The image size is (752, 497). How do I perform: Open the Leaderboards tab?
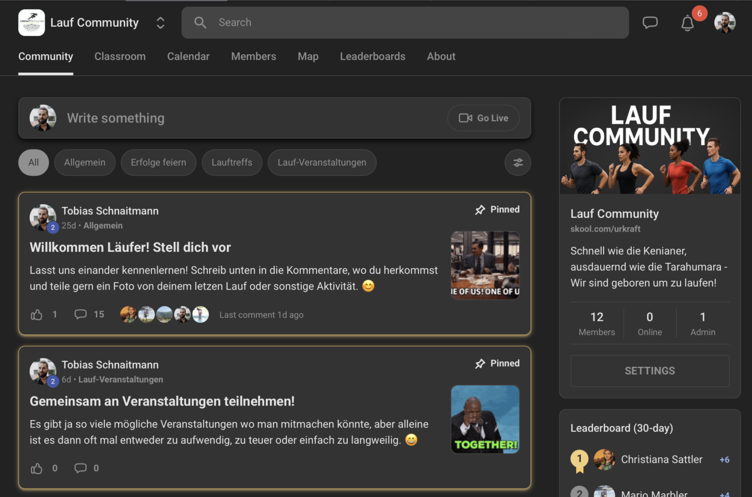[x=372, y=56]
